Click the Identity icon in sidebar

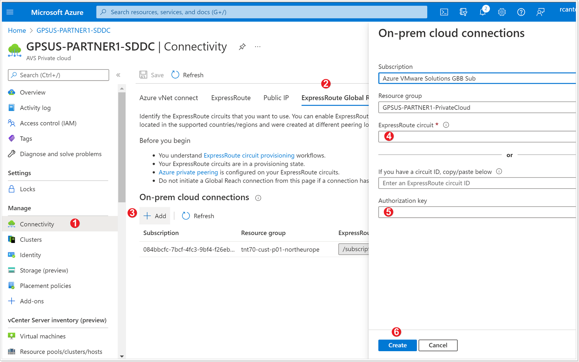point(12,255)
